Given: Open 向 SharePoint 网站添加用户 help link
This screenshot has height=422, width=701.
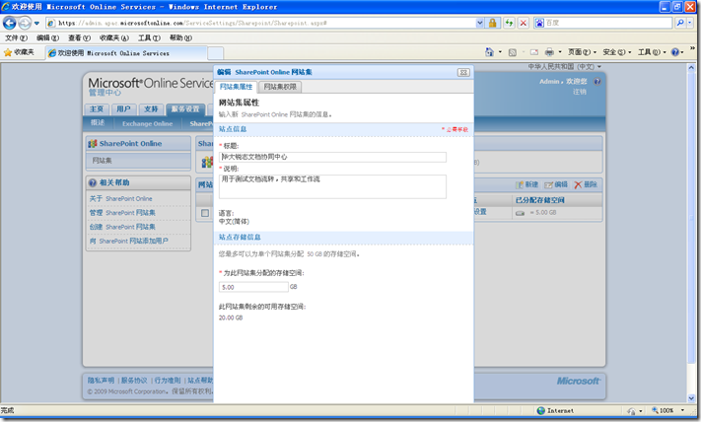Looking at the screenshot, I should pyautogui.click(x=129, y=241).
